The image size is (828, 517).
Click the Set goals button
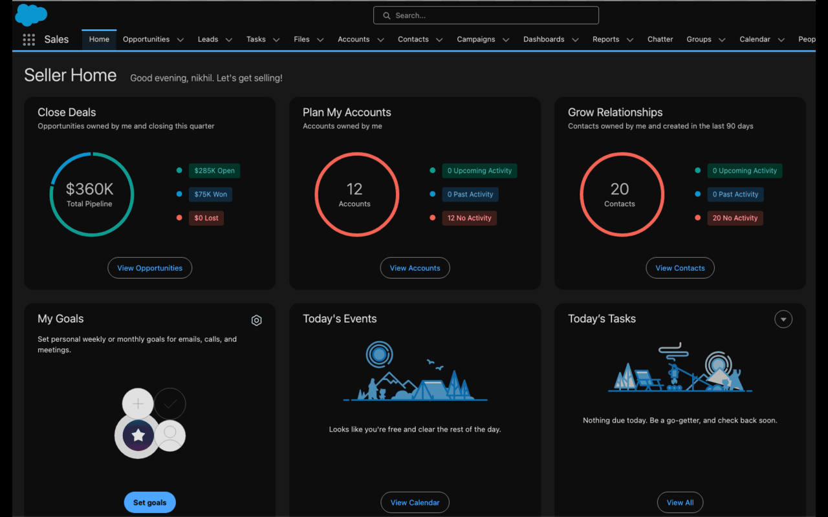149,502
